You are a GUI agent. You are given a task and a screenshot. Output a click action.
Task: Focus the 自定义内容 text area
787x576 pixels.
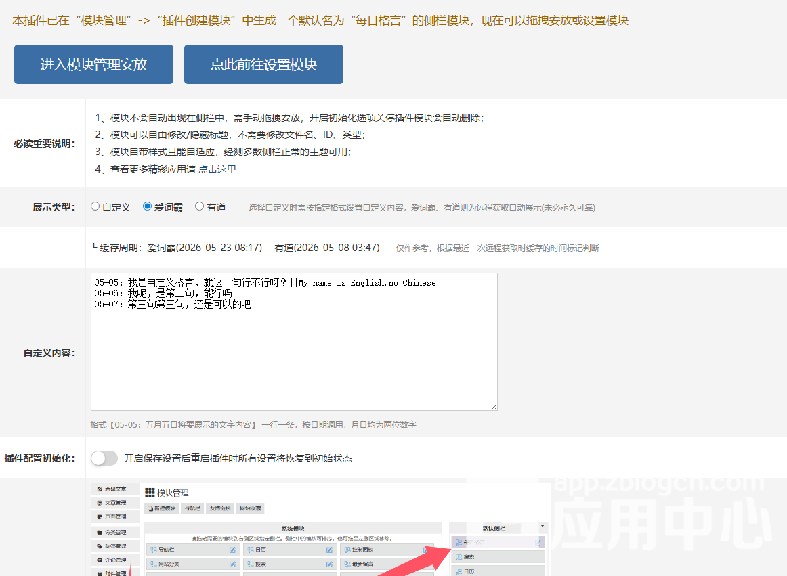click(x=294, y=342)
